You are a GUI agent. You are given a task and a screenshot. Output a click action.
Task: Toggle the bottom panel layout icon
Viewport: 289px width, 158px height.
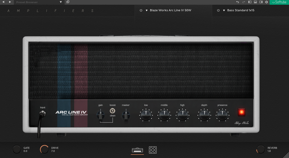(255, 2)
